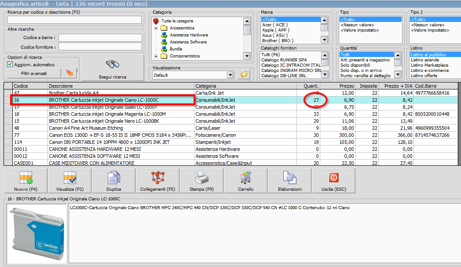Open Collegamenti (F5) links button
Image resolution: width=461 pixels, height=267 pixels.
point(157,181)
